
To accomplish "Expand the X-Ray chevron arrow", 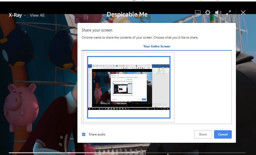I will click(x=25, y=15).
